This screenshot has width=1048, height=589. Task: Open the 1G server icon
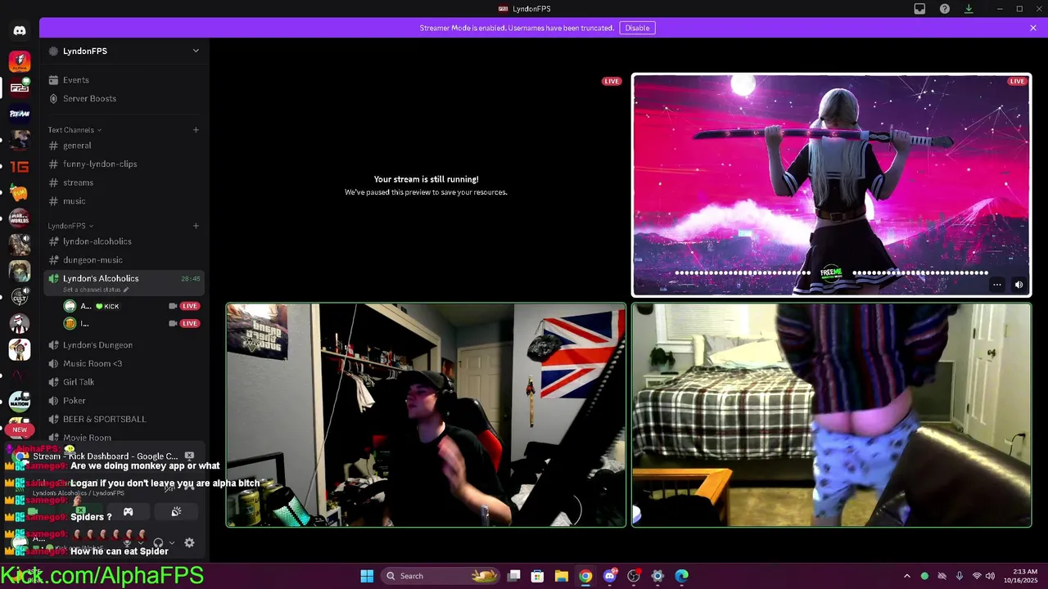pyautogui.click(x=20, y=166)
